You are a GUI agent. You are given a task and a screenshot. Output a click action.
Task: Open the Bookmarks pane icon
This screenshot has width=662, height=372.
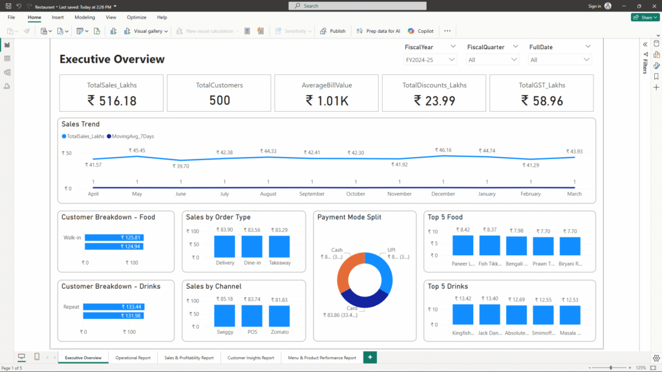pos(656,76)
